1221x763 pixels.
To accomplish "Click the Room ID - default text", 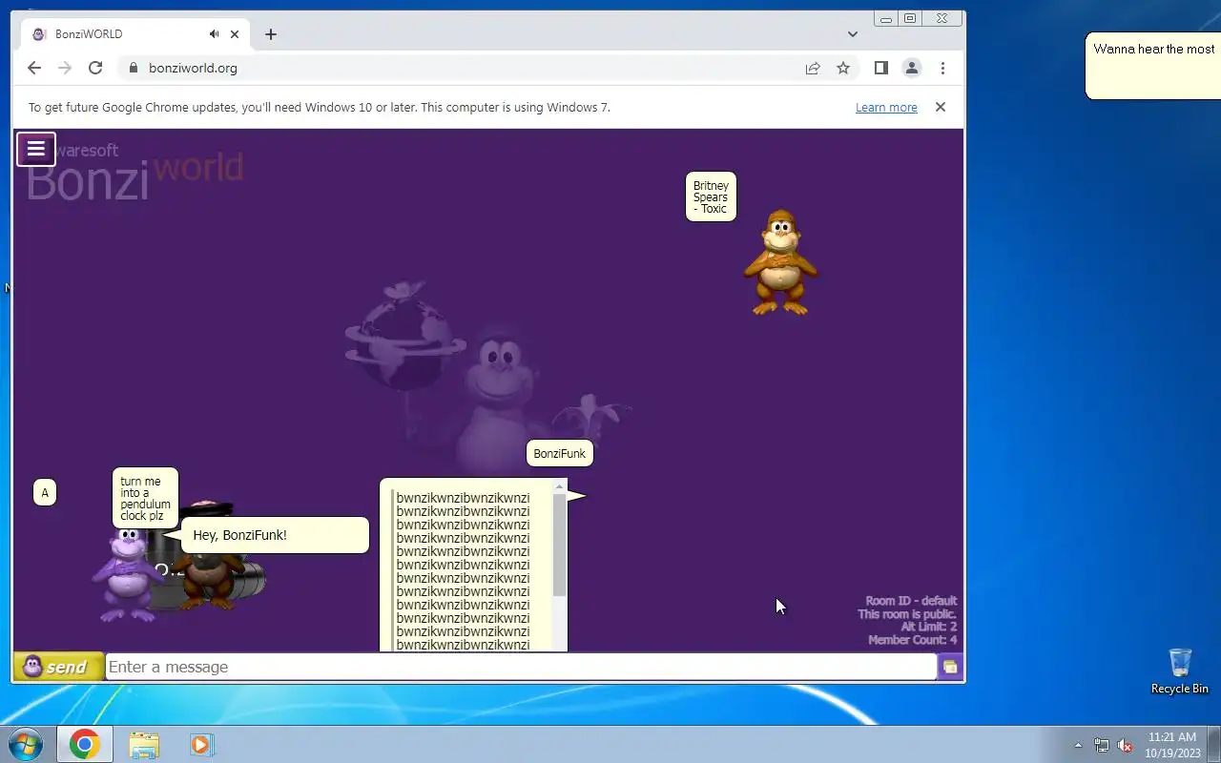I will coord(911,601).
